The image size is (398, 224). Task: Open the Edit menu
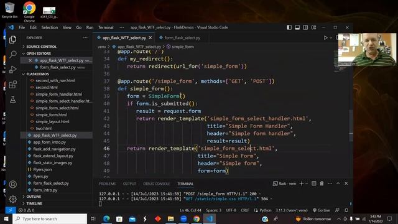pyautogui.click(x=33, y=27)
